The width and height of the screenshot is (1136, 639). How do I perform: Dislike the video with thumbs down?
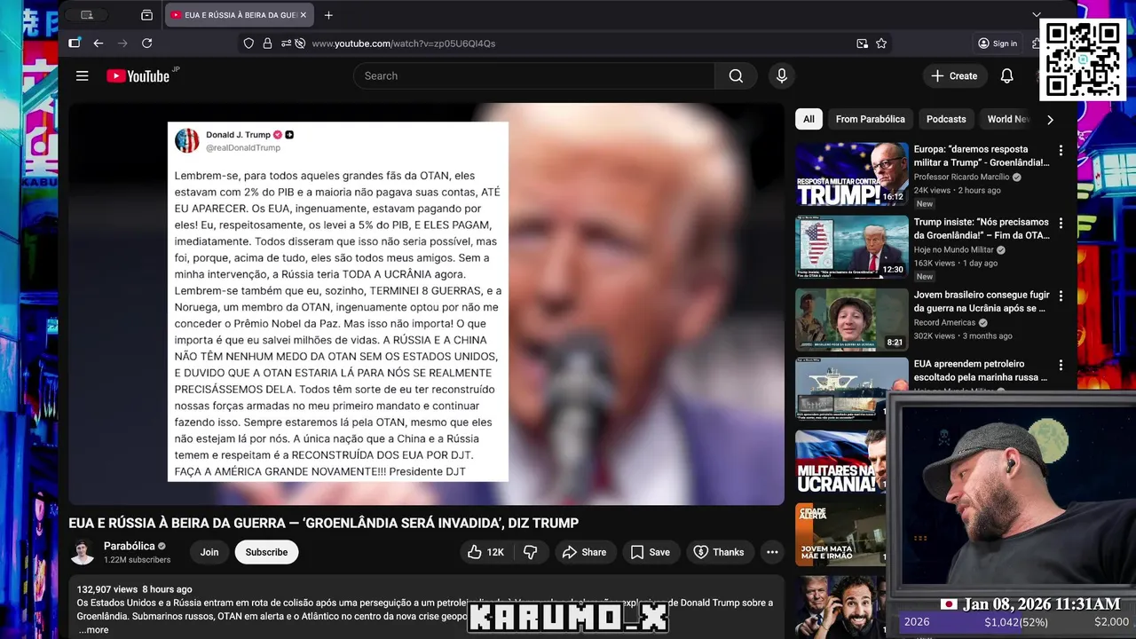pos(531,552)
